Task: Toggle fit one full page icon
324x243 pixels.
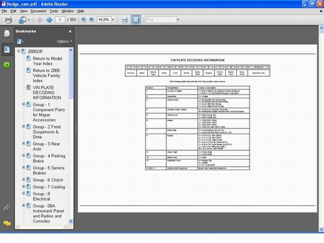Action: (136, 19)
